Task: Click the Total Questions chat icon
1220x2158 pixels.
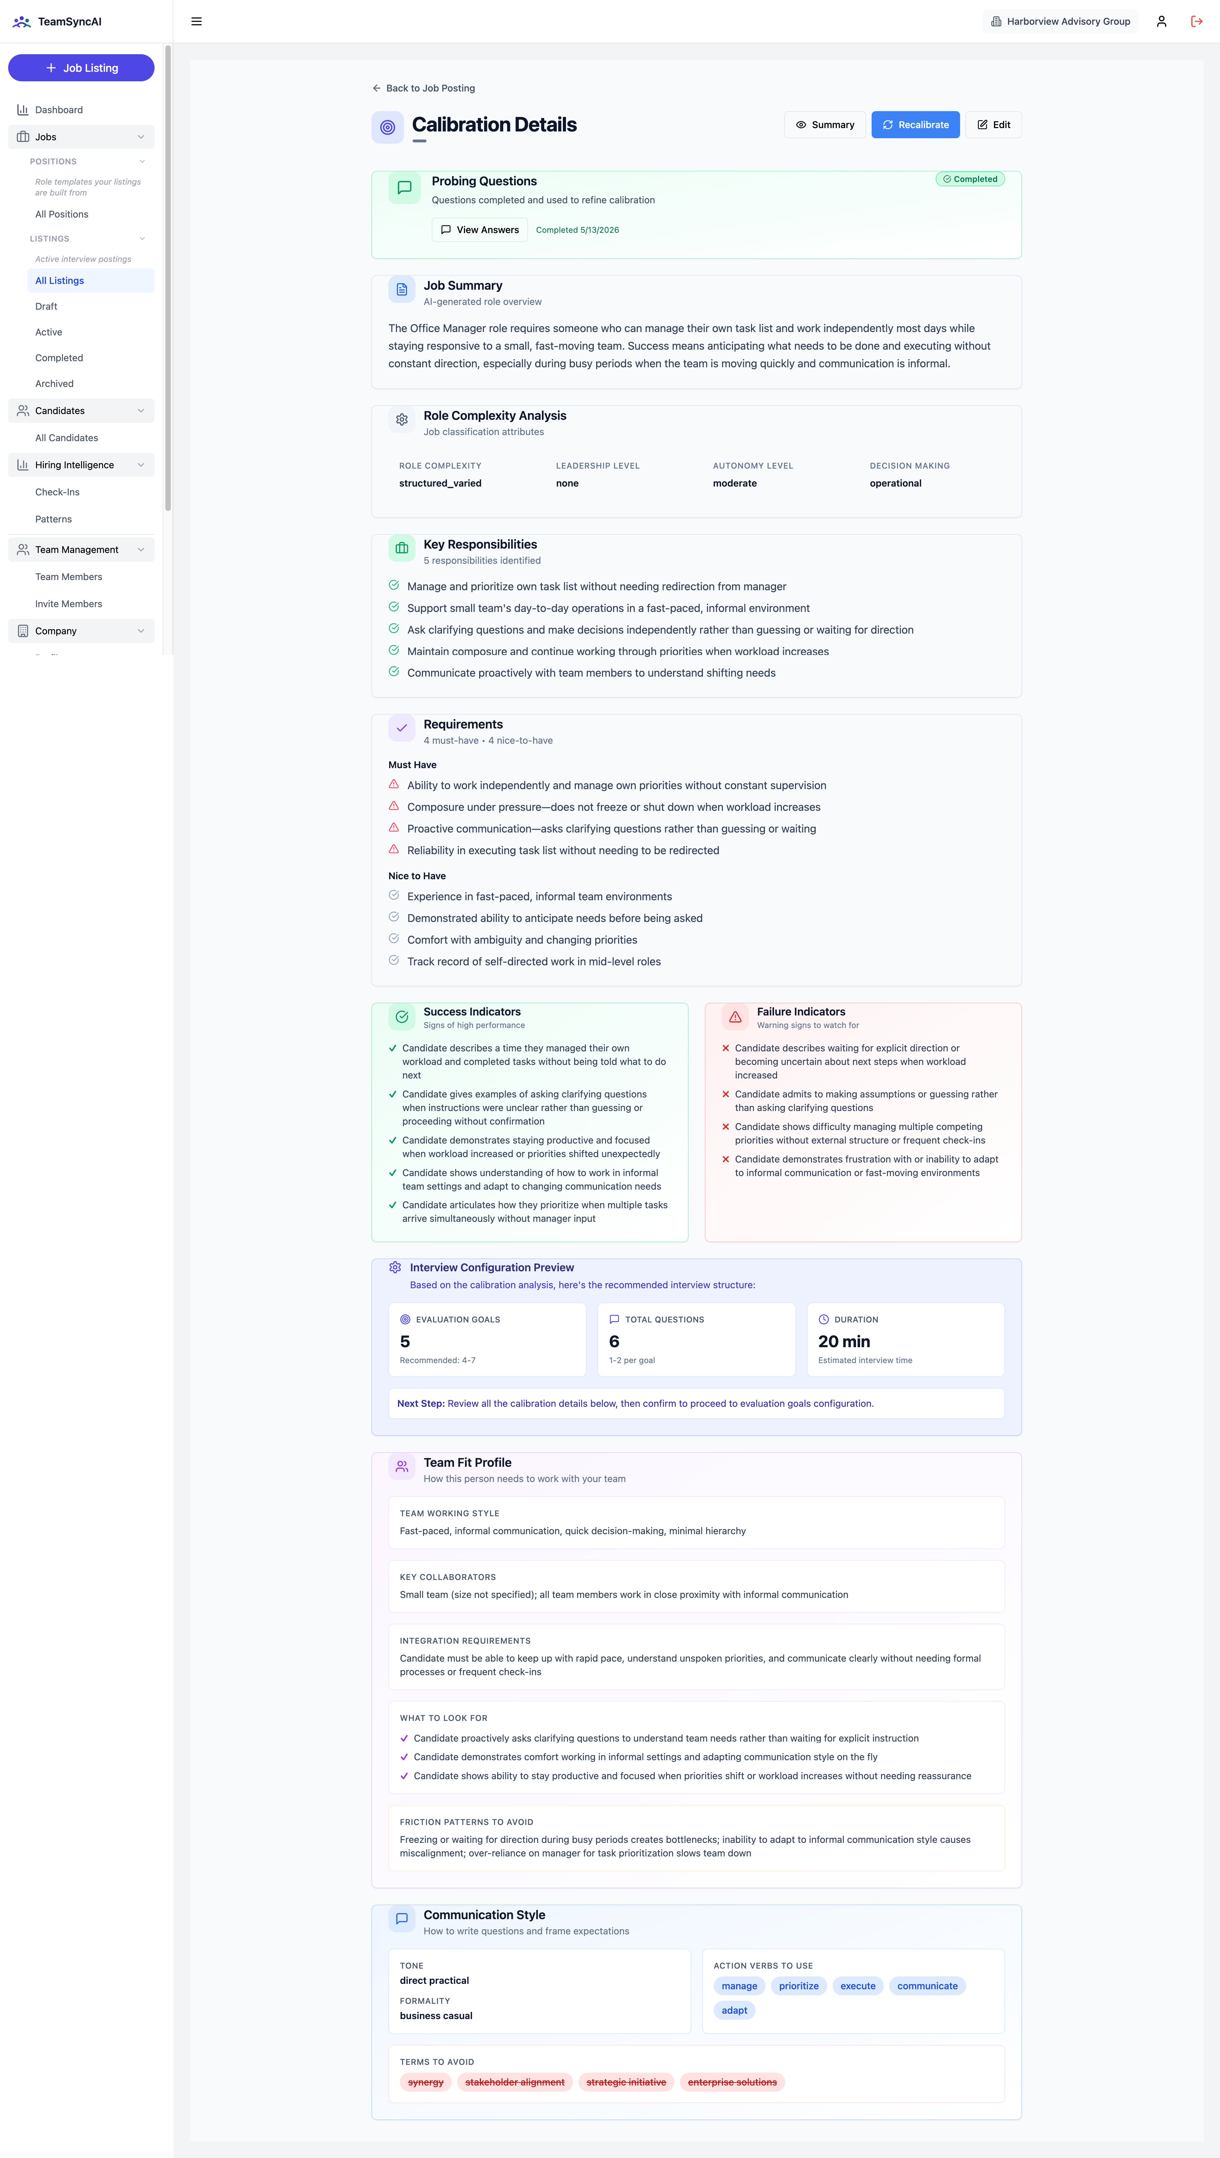Action: [x=614, y=1319]
